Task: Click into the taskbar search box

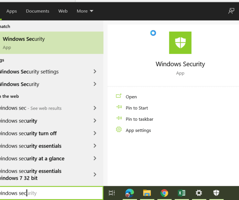Action: [52, 193]
